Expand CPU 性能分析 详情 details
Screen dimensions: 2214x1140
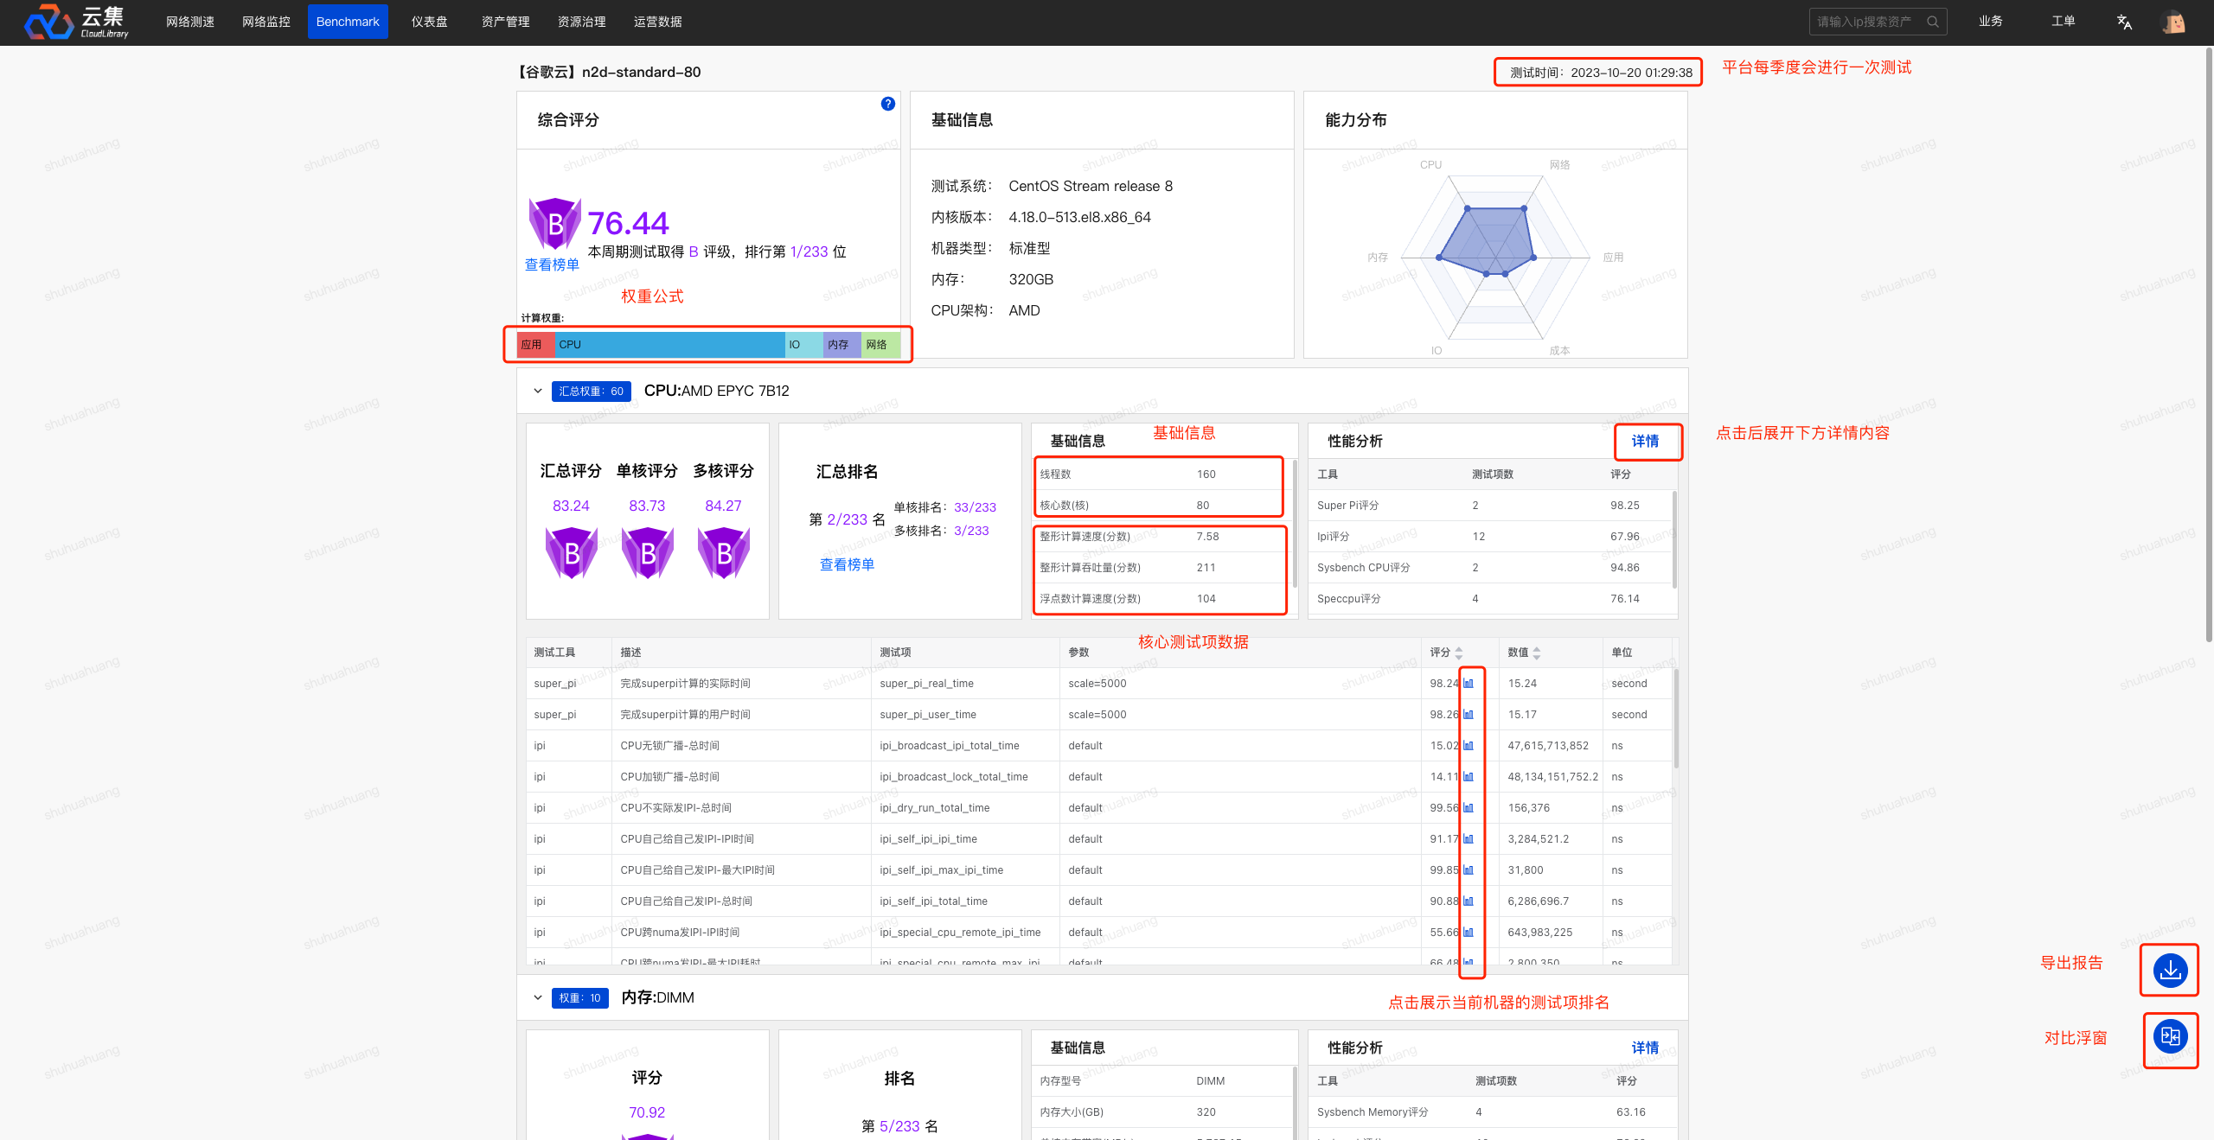(1645, 441)
